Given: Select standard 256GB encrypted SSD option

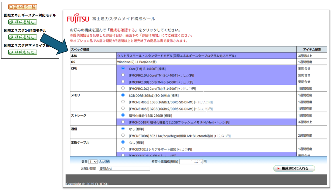Looking at the screenshot, I should click(123, 115).
